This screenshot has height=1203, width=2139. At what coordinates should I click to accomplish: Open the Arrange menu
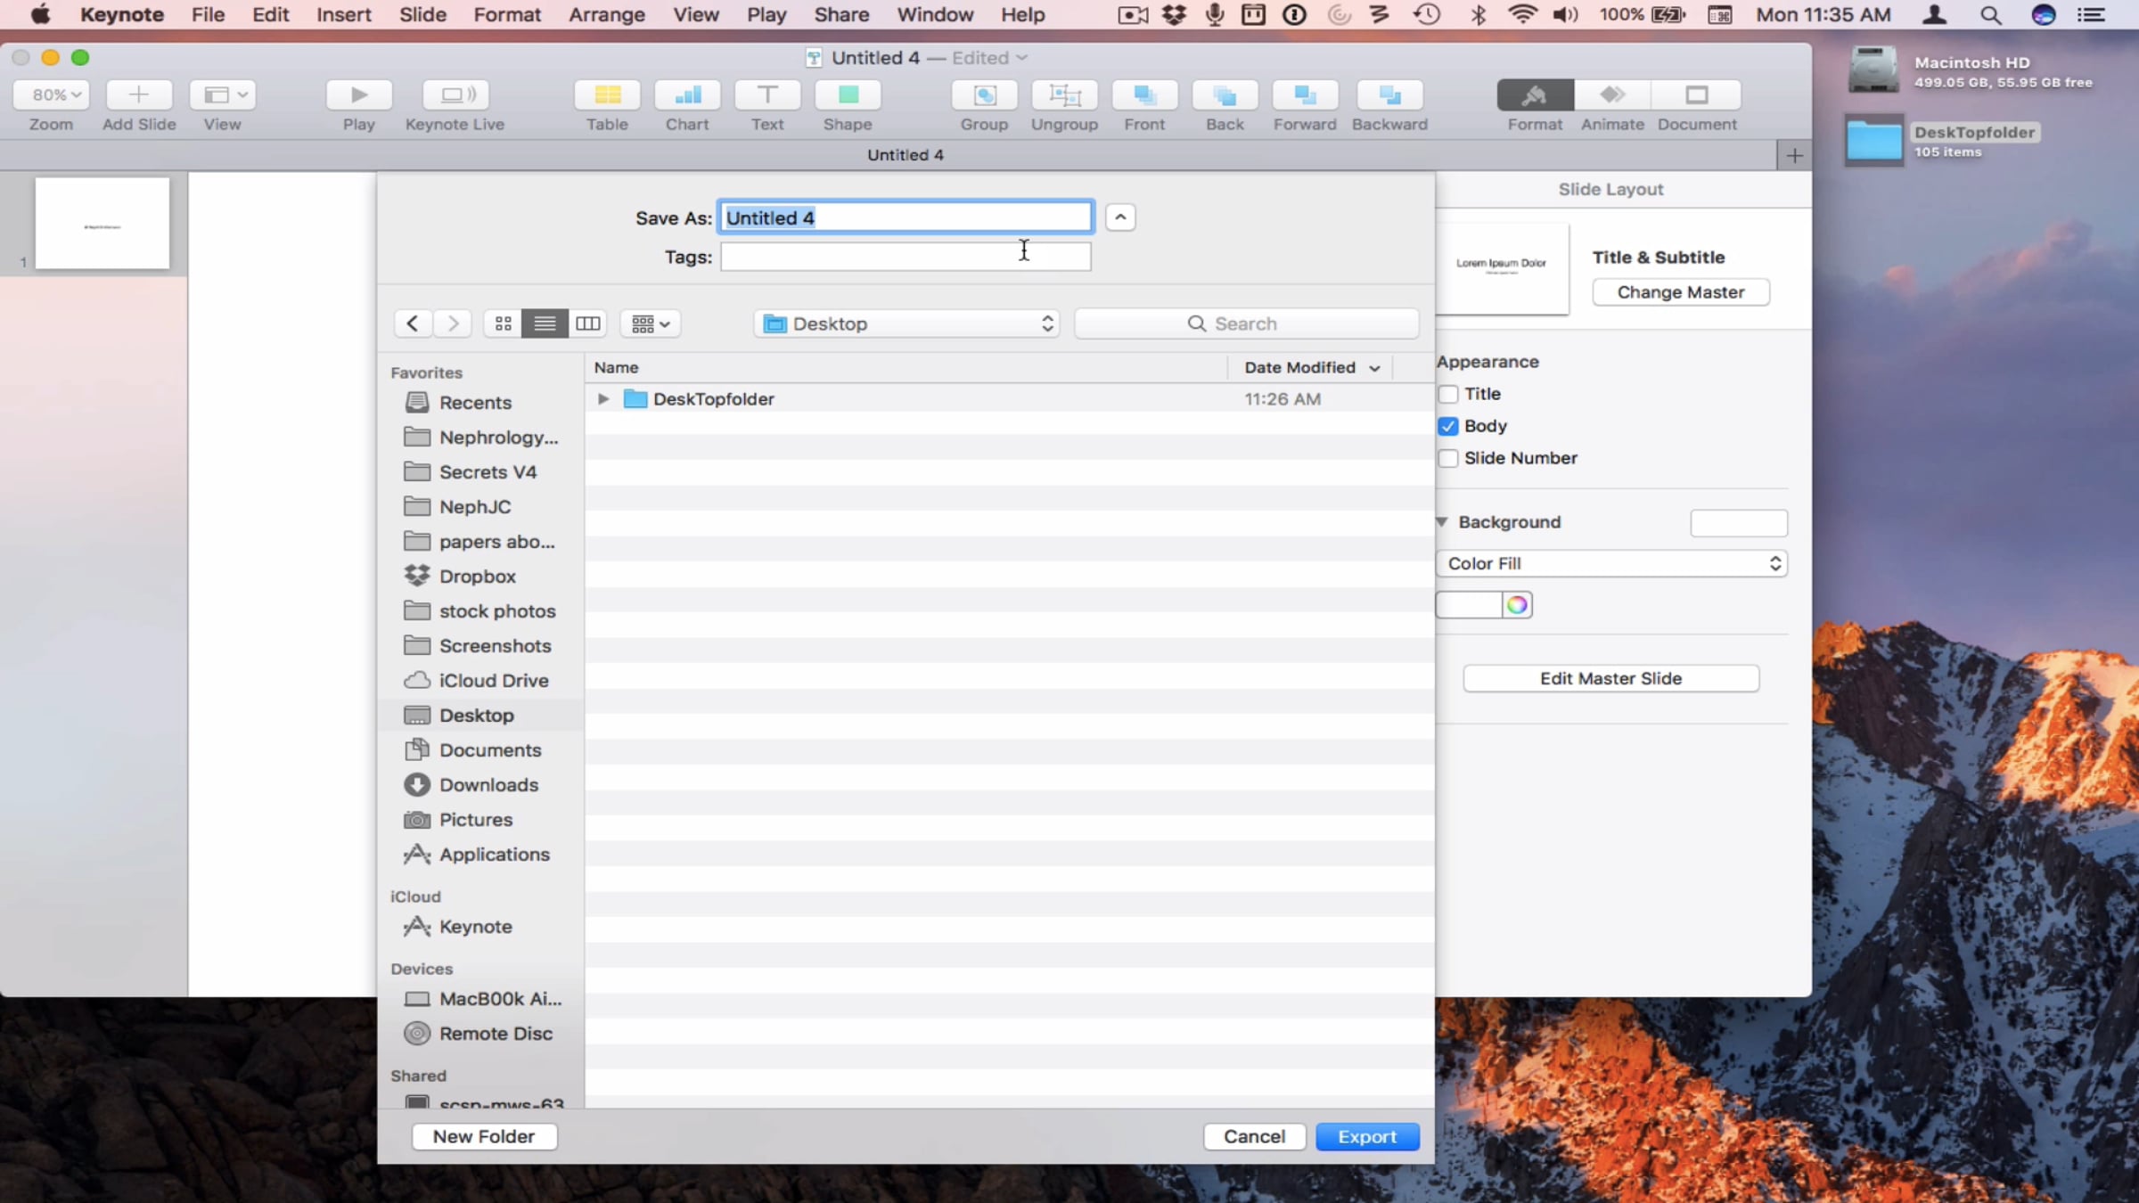(x=607, y=14)
